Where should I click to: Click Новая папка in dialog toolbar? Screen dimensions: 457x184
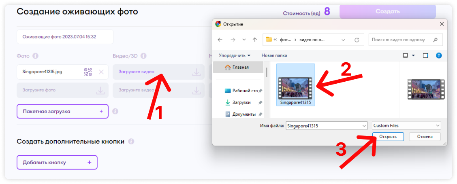click(x=274, y=55)
